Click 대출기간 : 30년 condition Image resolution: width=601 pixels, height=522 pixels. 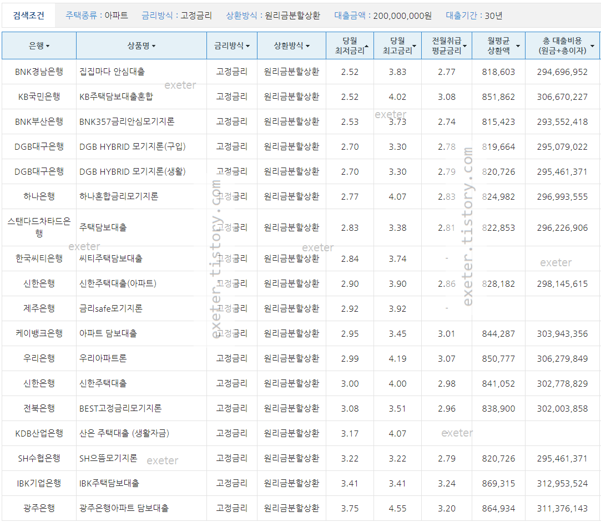coord(474,16)
